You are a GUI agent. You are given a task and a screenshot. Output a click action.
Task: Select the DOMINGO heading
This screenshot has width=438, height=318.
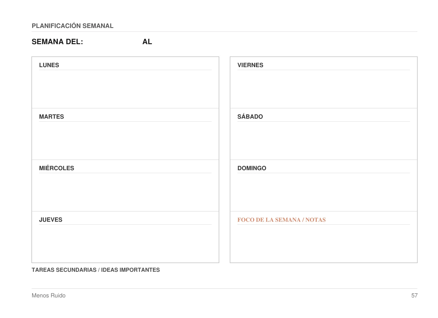[x=252, y=168]
